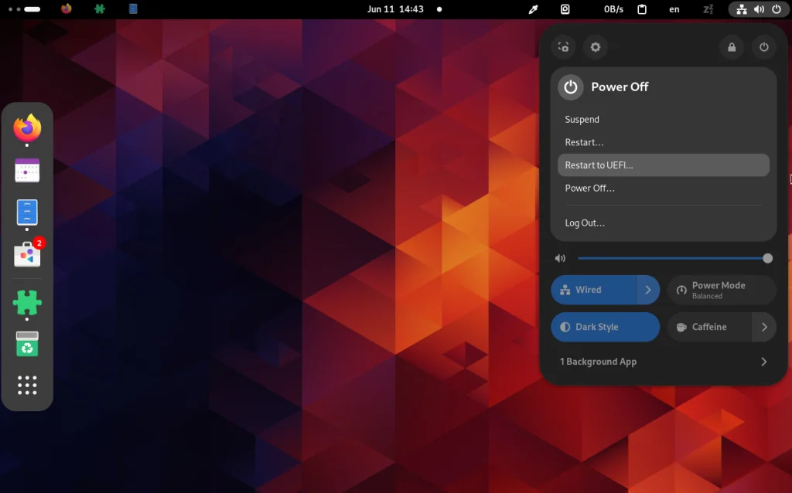Open Software store with 2 updates badge
This screenshot has width=792, height=493.
27,254
